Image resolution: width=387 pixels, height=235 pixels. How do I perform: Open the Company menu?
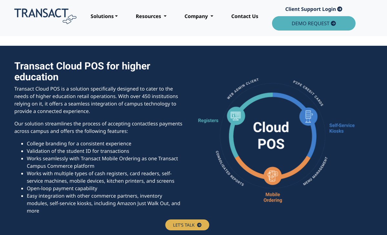(x=199, y=16)
